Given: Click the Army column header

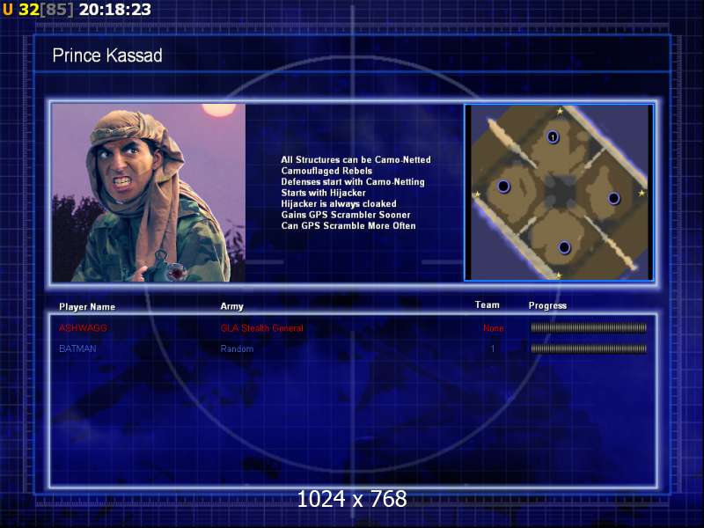Looking at the screenshot, I should point(231,306).
